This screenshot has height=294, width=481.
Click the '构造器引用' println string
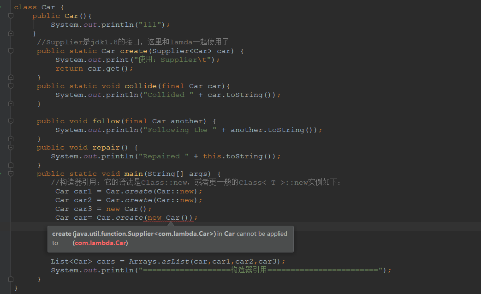click(261, 270)
